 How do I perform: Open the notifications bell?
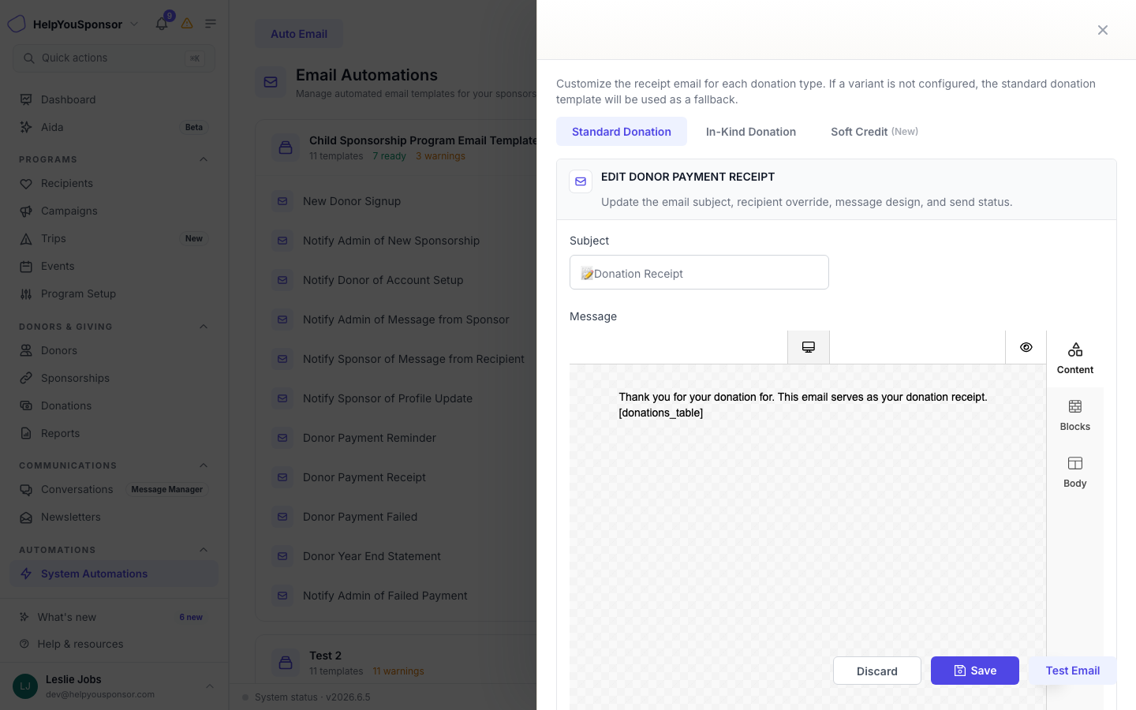[162, 24]
